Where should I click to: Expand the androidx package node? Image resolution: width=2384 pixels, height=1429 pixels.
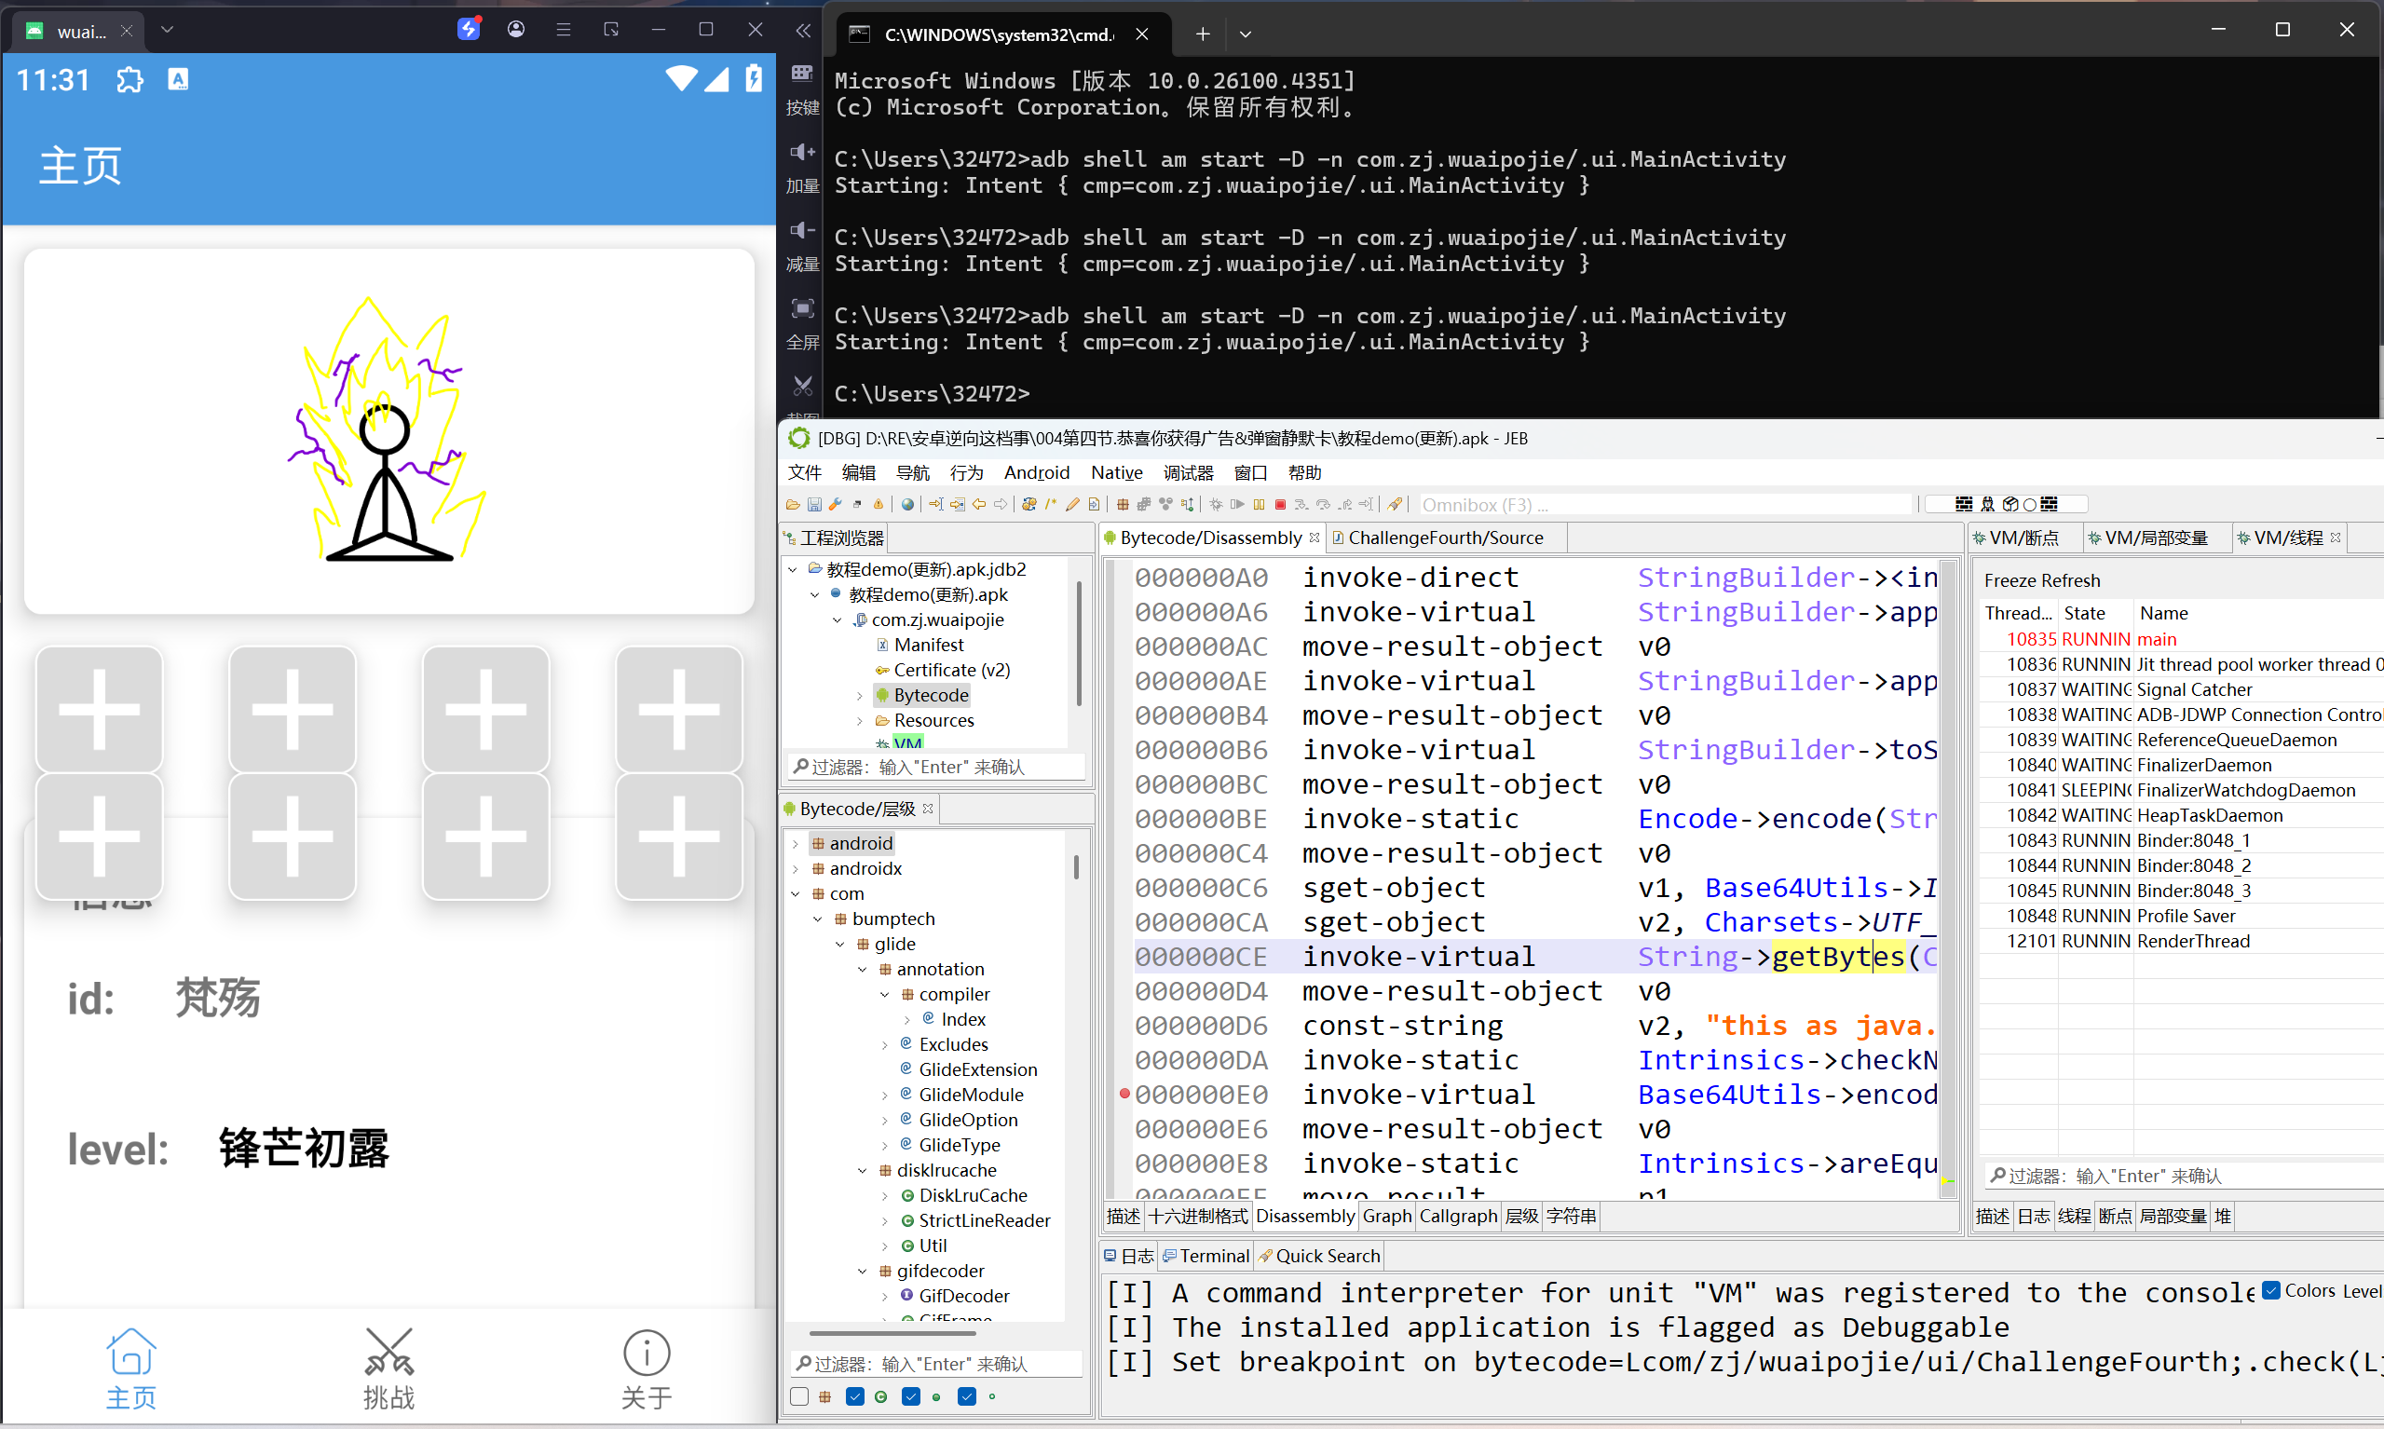pyautogui.click(x=796, y=868)
